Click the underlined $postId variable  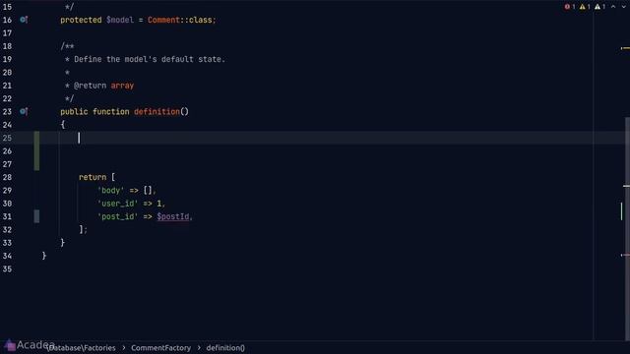[x=173, y=216]
